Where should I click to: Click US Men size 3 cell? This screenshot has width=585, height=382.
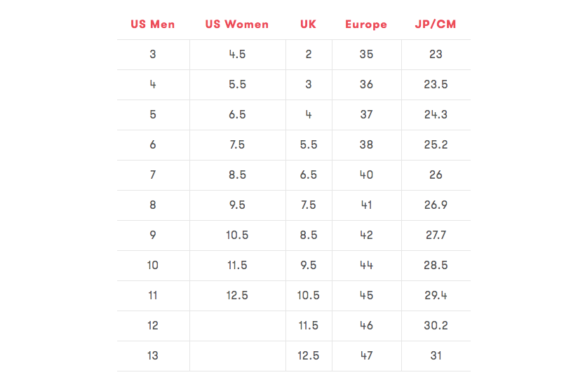click(x=153, y=55)
